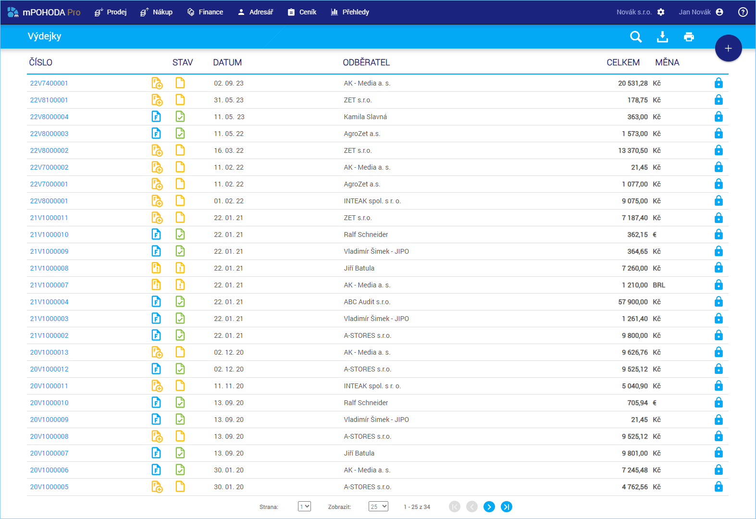Screen dimensions: 756x519
Task: Click the Novák s.r.o. company name
Action: 634,12
